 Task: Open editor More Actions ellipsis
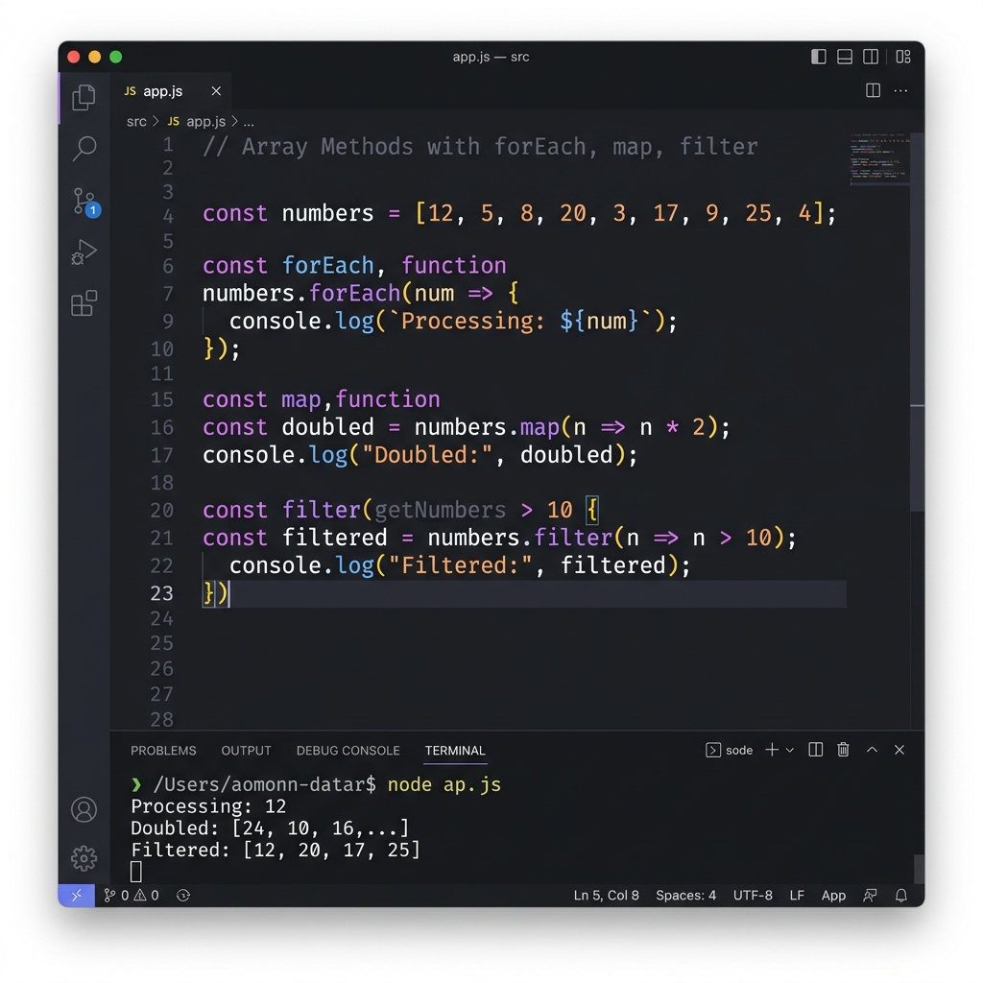pos(900,91)
